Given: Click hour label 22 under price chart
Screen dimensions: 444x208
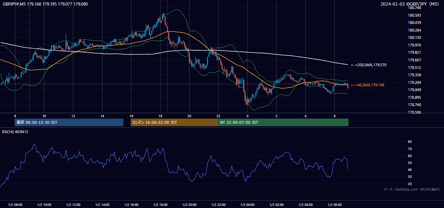Looking at the screenshot, I should (218, 116).
